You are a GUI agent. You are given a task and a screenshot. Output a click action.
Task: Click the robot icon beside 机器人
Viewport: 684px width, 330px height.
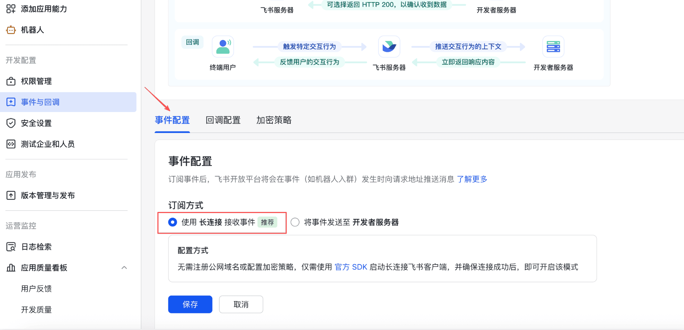click(x=11, y=30)
